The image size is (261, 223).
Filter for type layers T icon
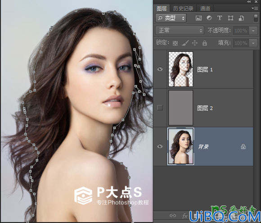220,18
